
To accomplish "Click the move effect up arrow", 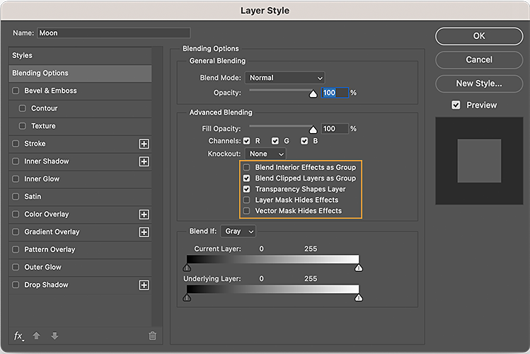I will coord(38,336).
